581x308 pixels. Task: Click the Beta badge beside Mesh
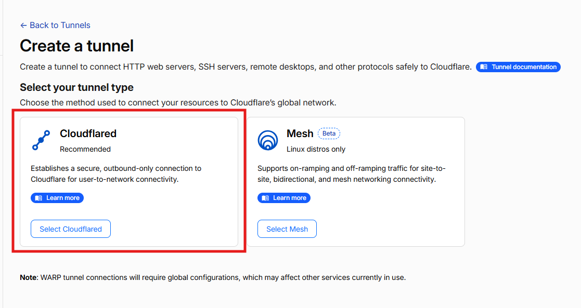click(329, 133)
